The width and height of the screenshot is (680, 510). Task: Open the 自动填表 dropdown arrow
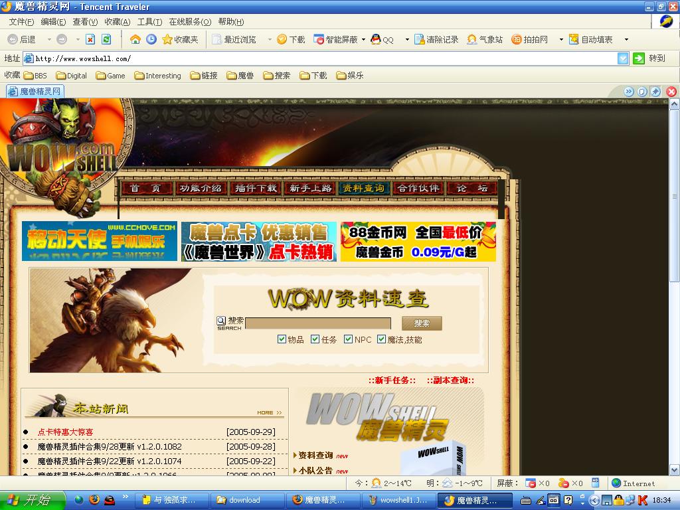(626, 39)
